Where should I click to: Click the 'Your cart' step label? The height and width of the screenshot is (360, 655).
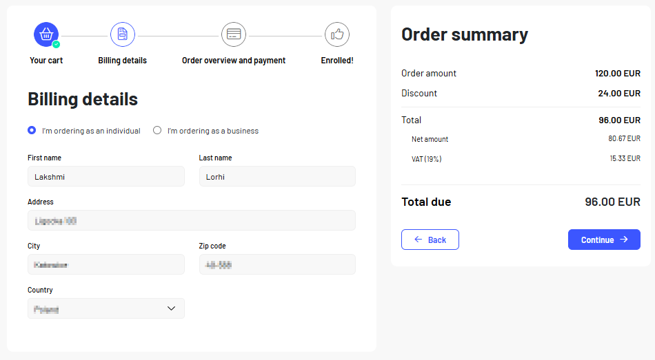[46, 61]
